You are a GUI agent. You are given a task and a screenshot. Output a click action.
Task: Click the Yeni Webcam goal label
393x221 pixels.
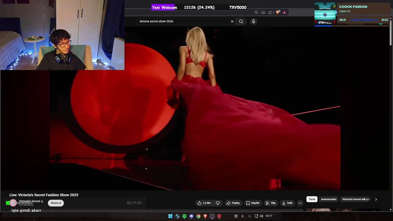click(164, 7)
